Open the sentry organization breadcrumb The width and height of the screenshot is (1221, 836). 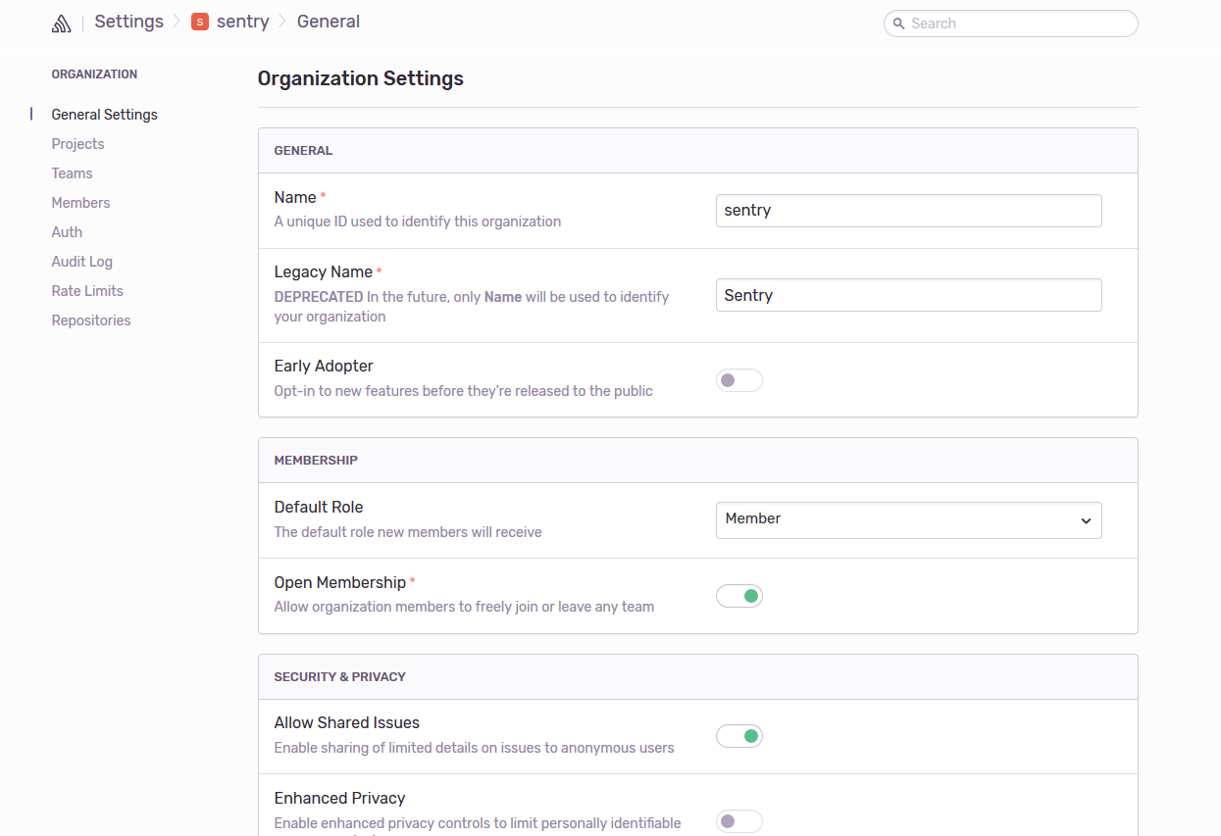pyautogui.click(x=242, y=22)
